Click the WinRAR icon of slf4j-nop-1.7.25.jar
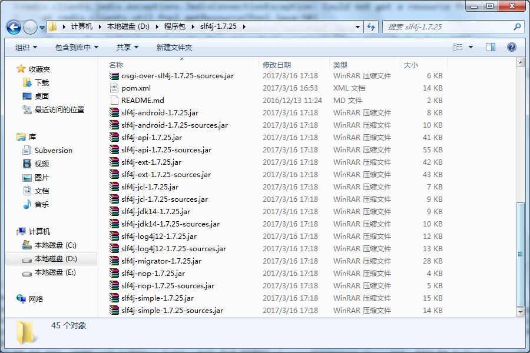This screenshot has height=353, width=530. (x=114, y=273)
